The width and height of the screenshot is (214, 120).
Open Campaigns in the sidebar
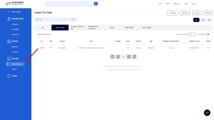(x=15, y=29)
